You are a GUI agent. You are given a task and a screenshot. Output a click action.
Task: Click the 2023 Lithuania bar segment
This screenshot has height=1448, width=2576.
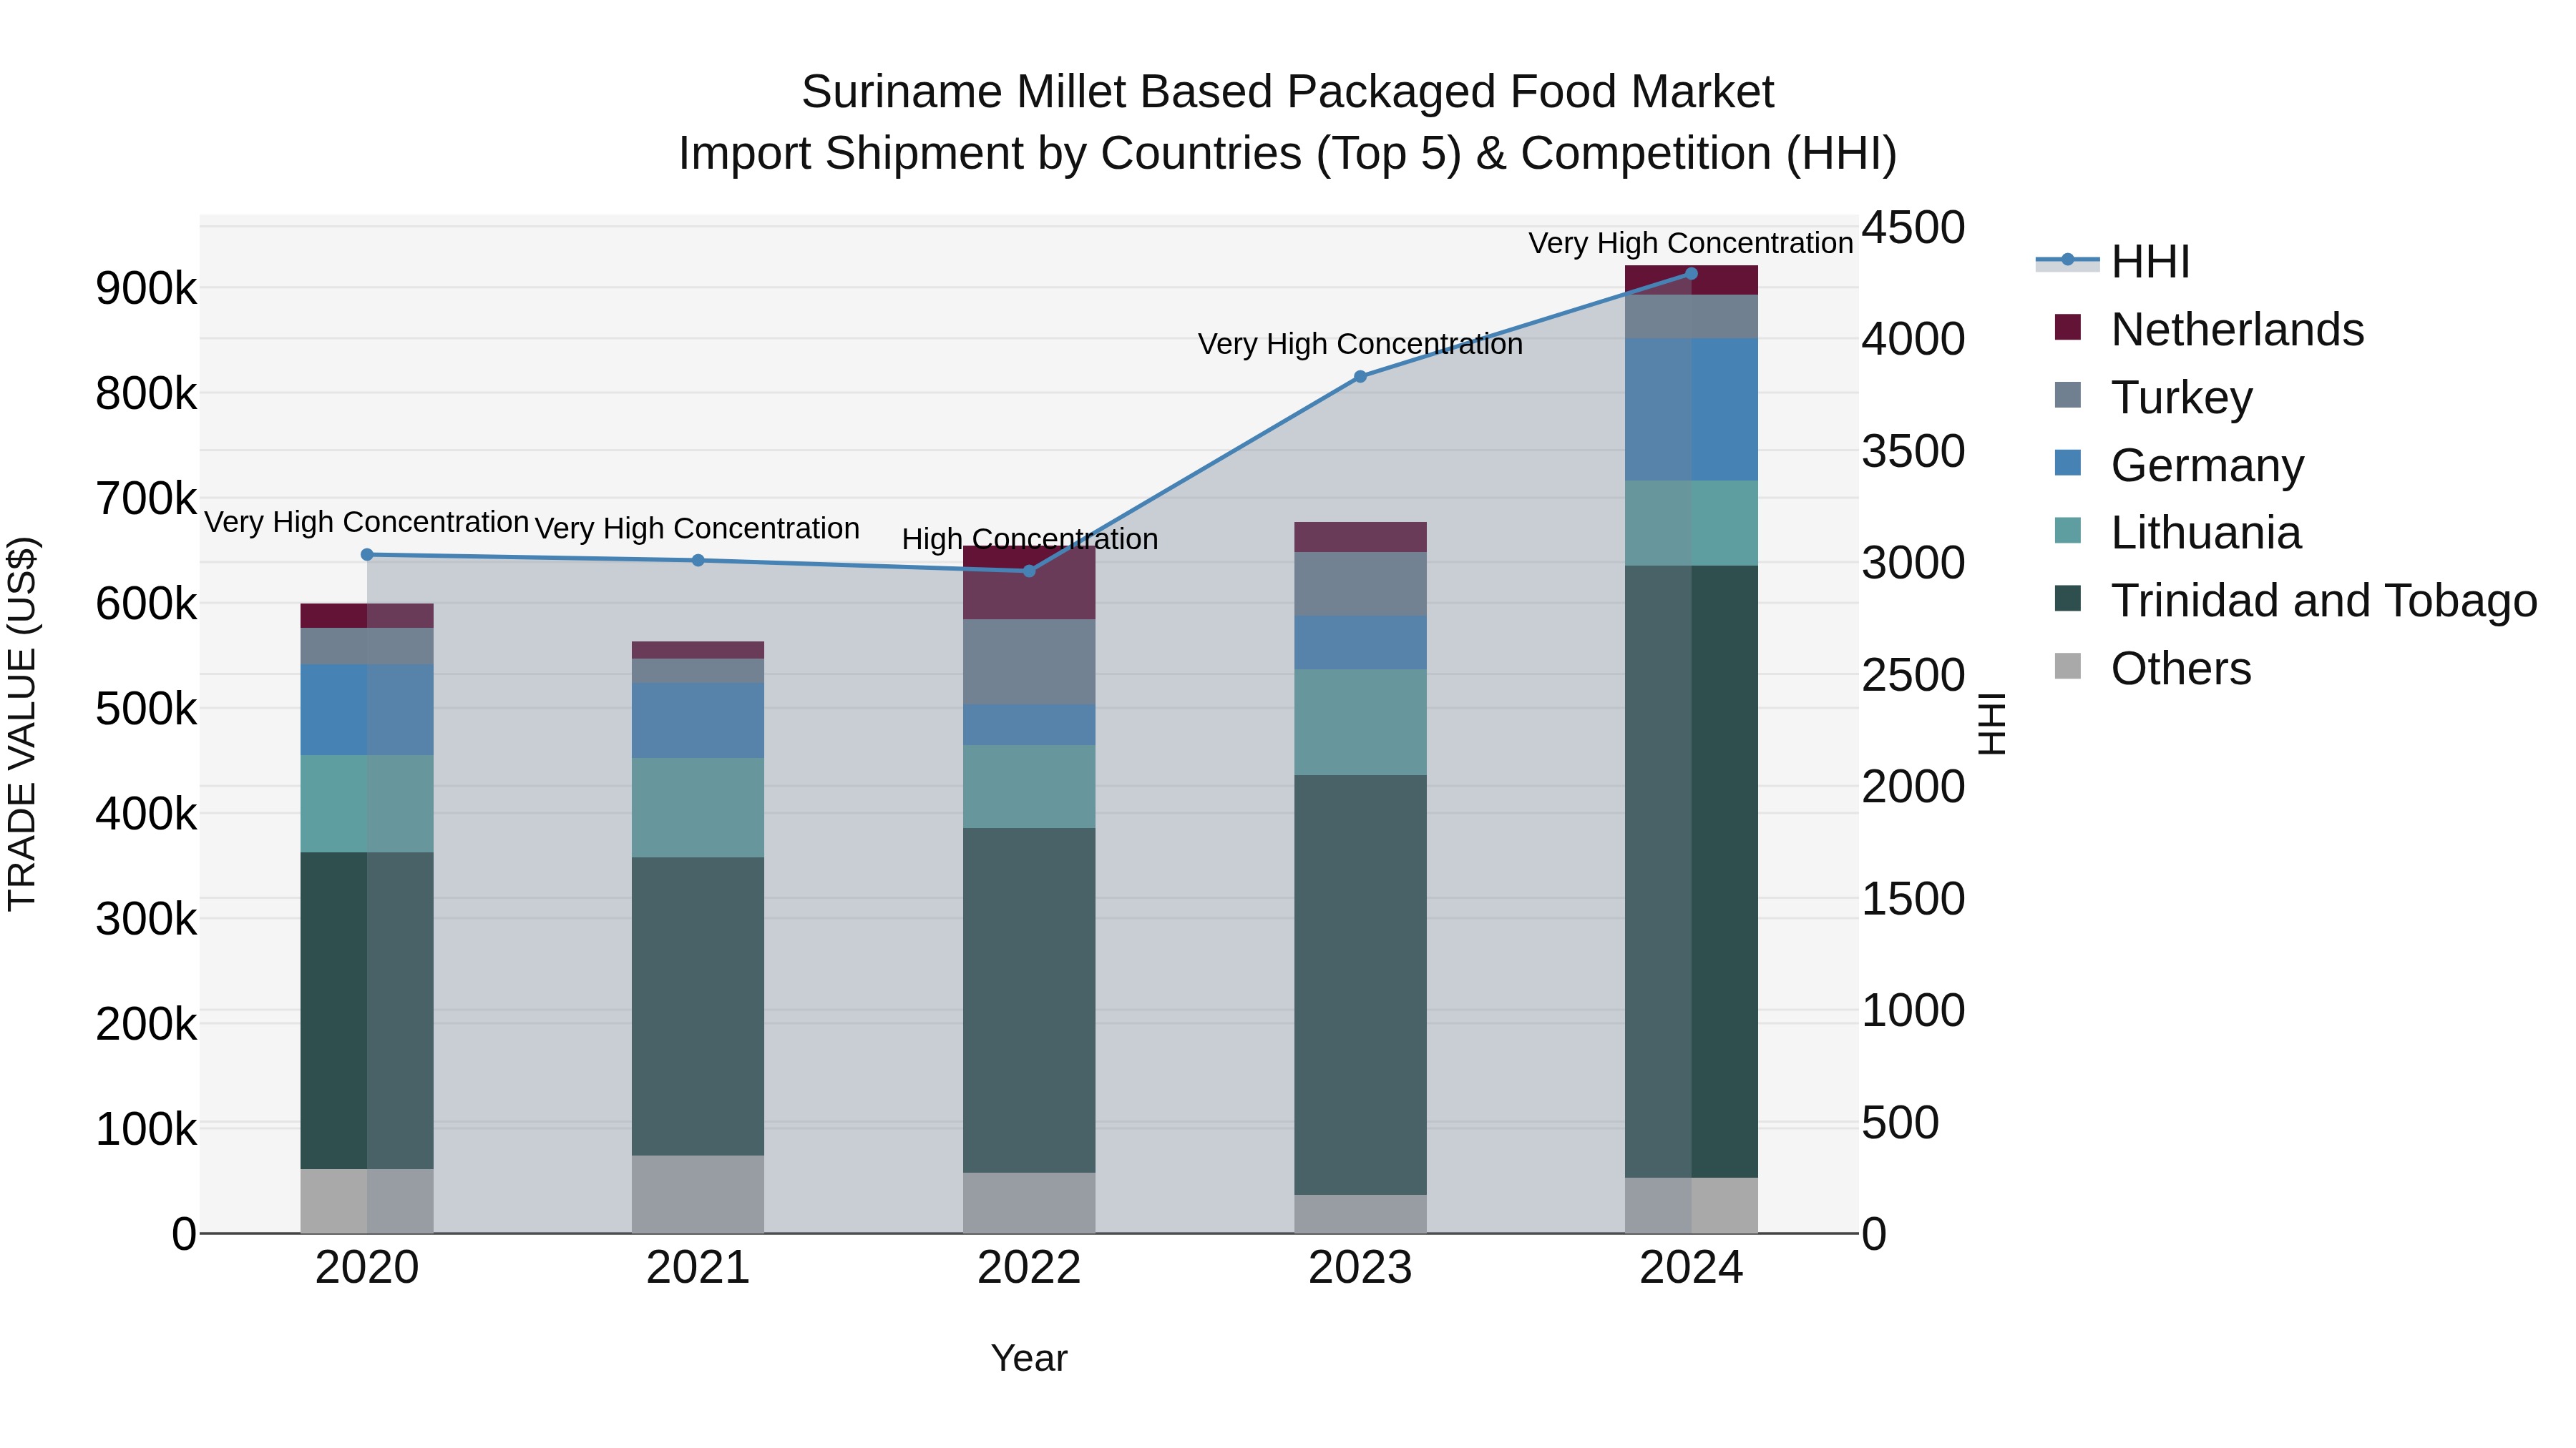pyautogui.click(x=1360, y=722)
